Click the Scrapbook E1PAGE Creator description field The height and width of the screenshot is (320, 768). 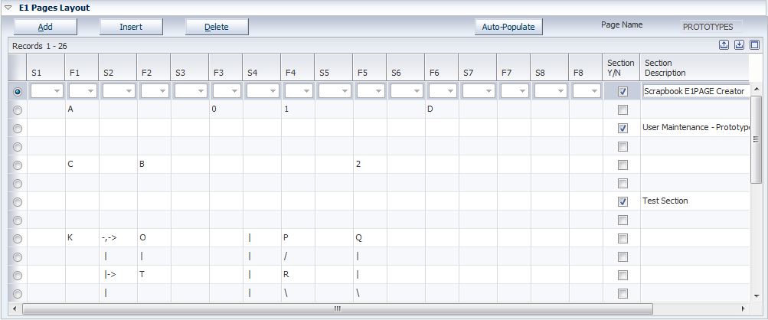point(694,91)
